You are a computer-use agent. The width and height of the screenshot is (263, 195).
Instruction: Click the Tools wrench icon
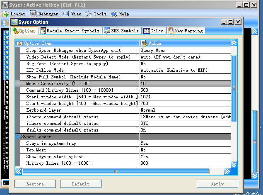pos(89,14)
